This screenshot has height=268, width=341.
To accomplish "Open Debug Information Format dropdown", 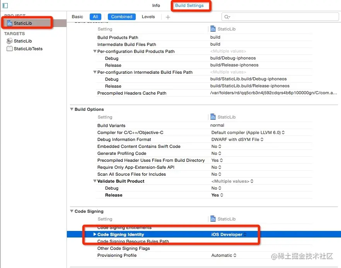I will (x=237, y=139).
